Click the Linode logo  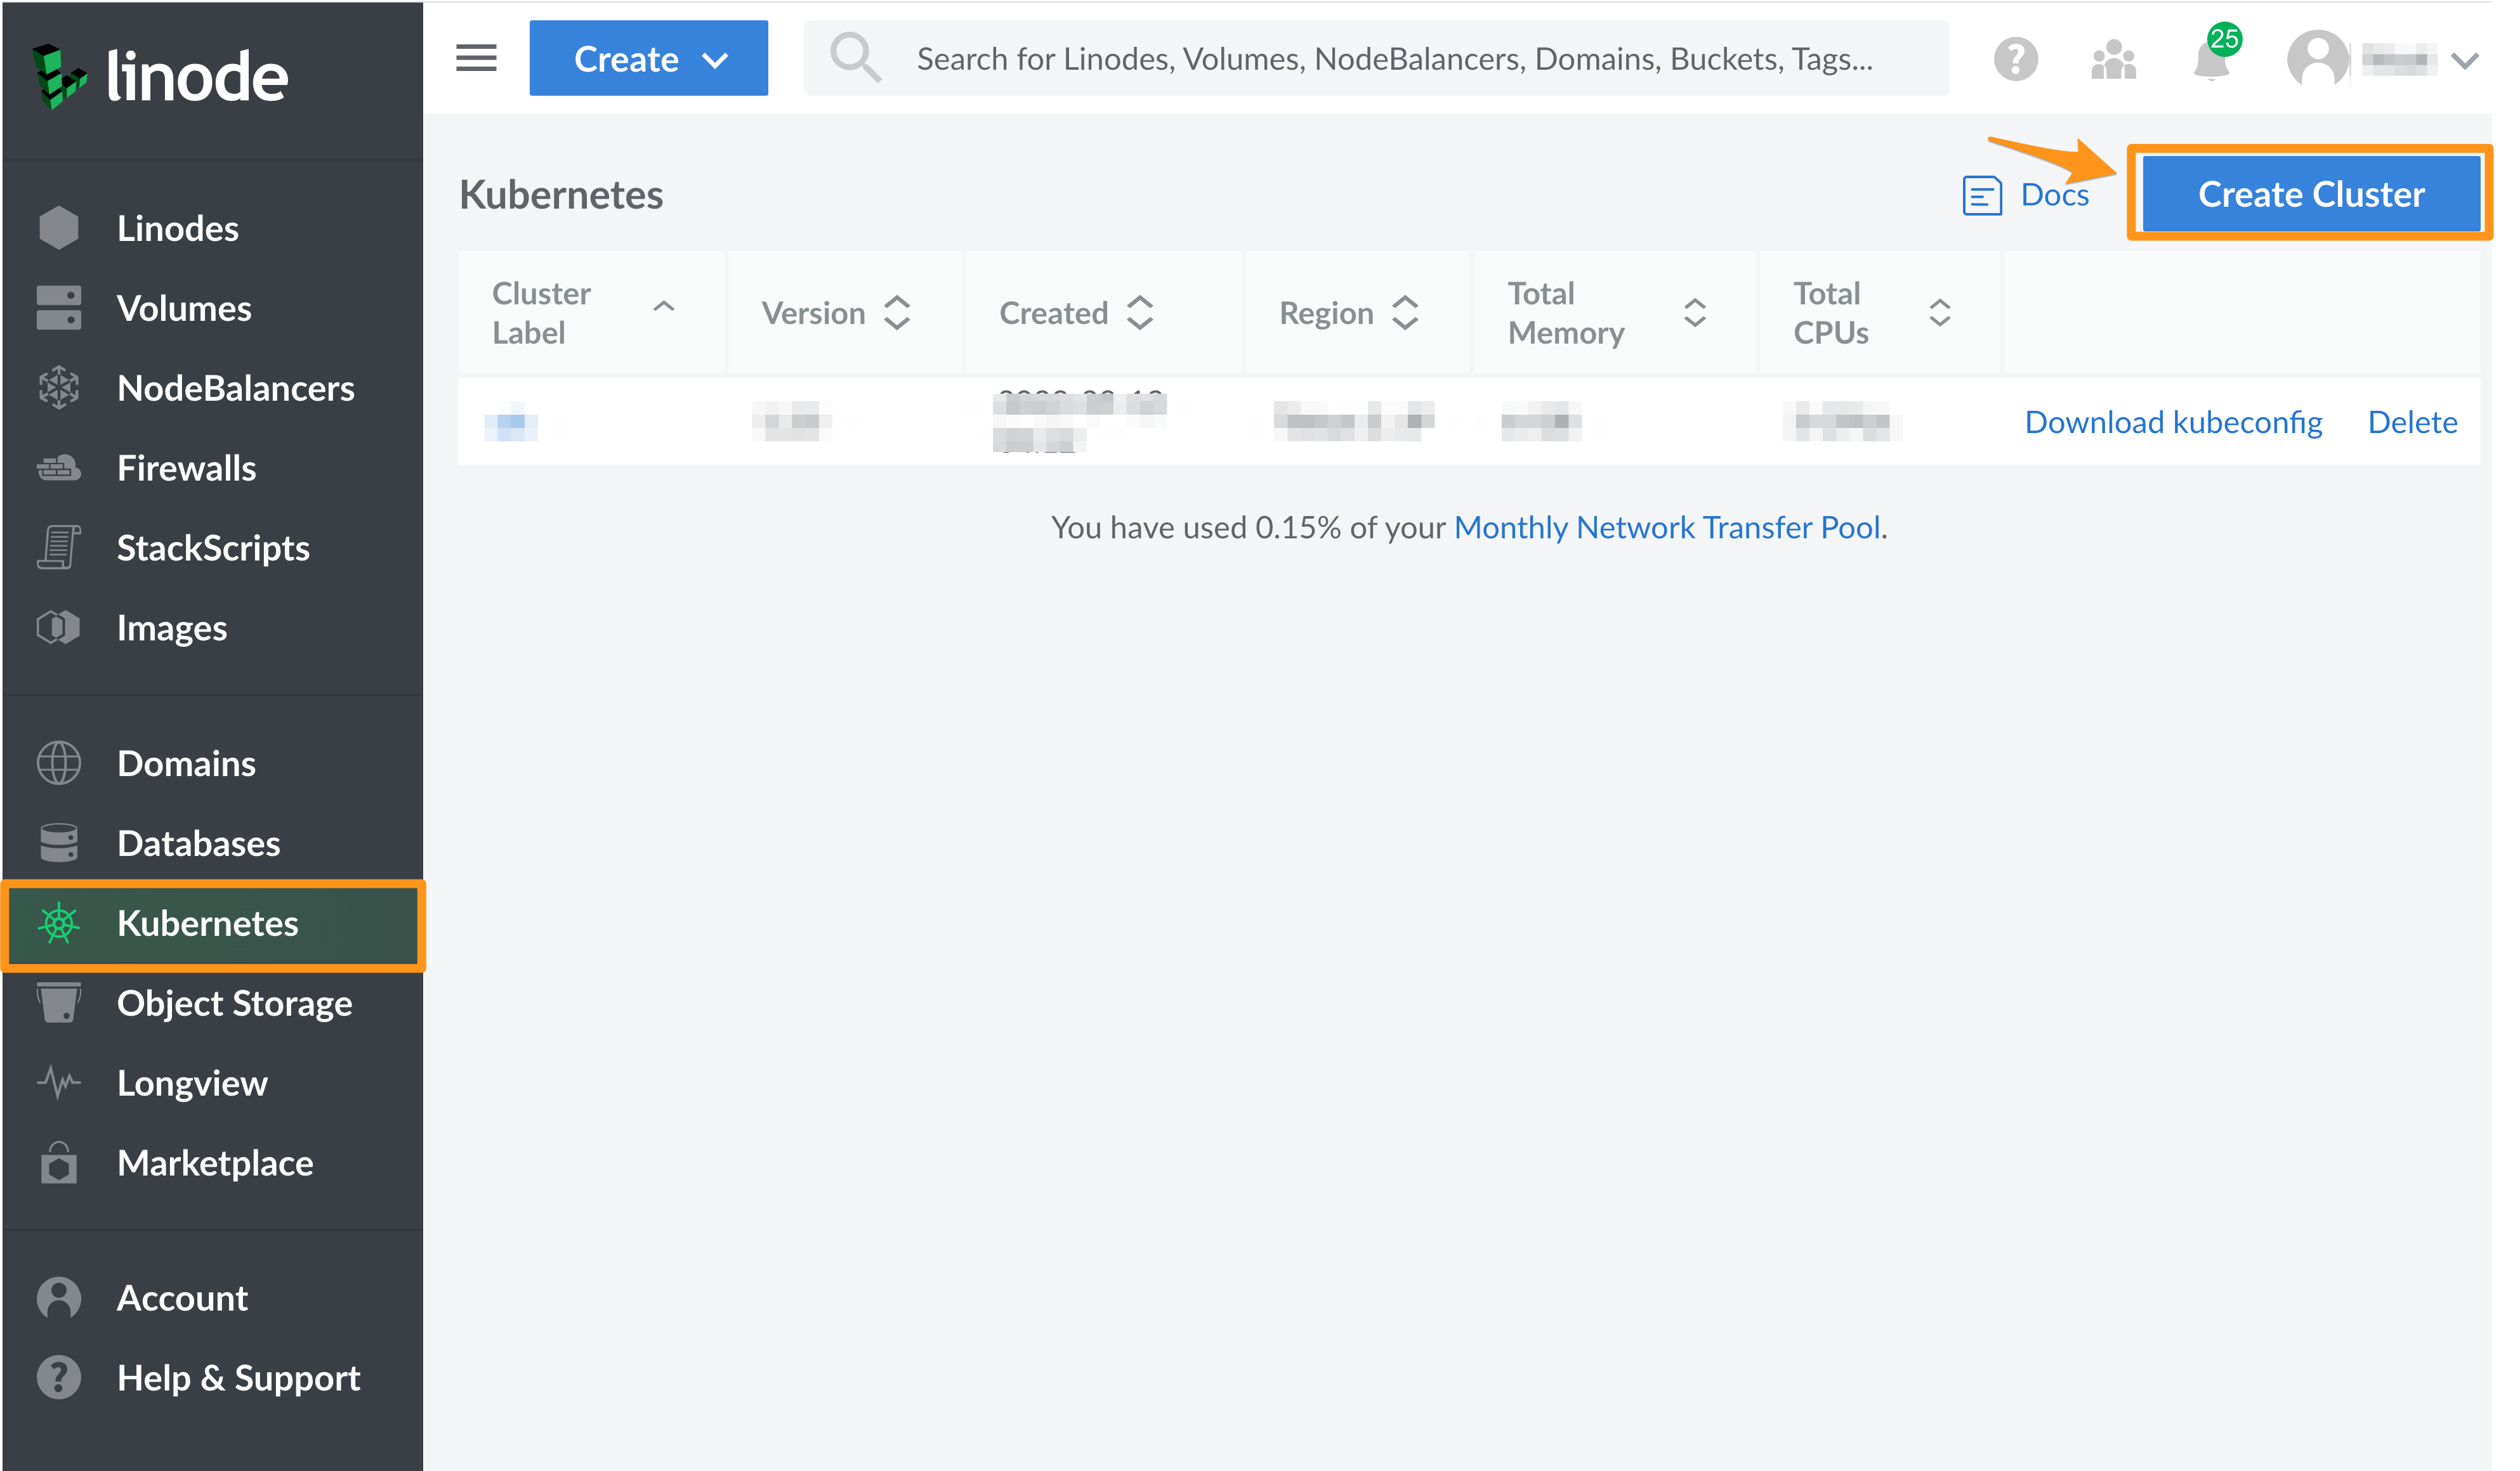pos(160,76)
